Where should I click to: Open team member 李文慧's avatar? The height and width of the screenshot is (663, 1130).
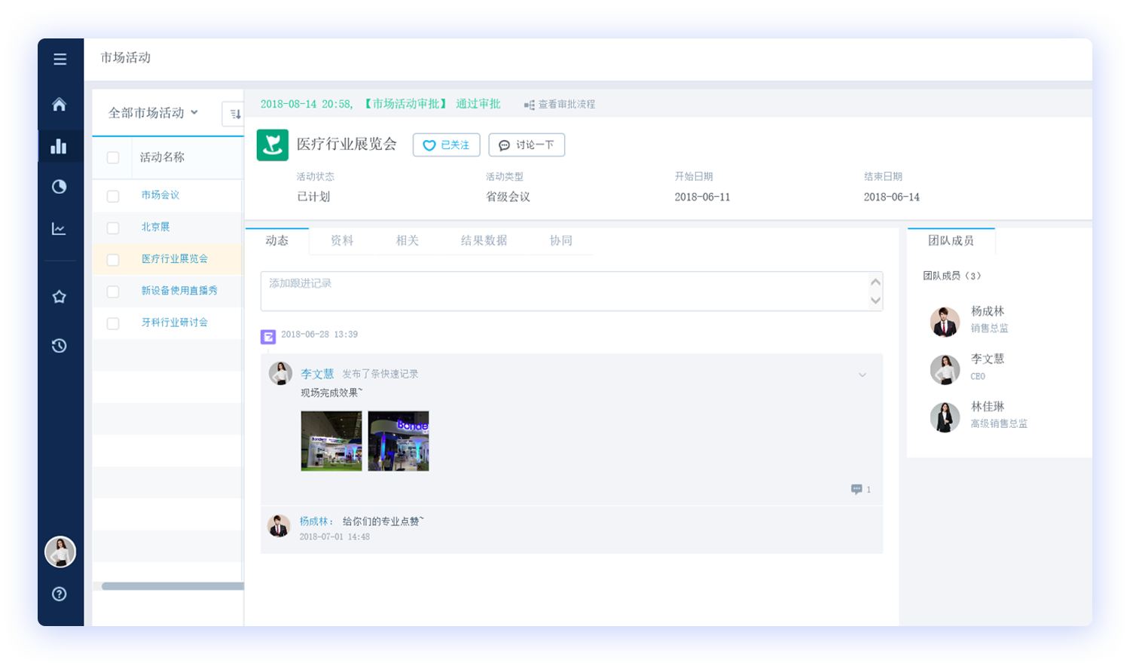click(x=945, y=369)
